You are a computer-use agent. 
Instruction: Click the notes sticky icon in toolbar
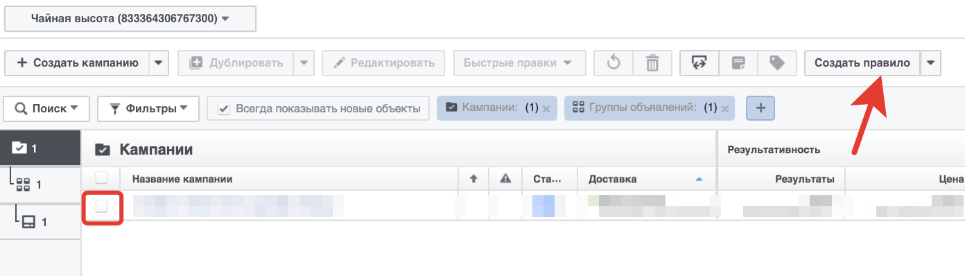[x=738, y=63]
